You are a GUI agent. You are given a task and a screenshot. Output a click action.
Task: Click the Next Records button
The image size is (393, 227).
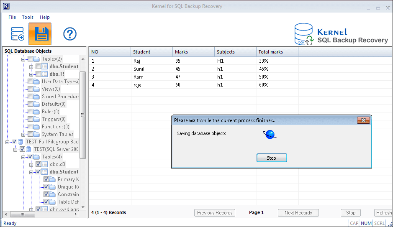point(298,213)
